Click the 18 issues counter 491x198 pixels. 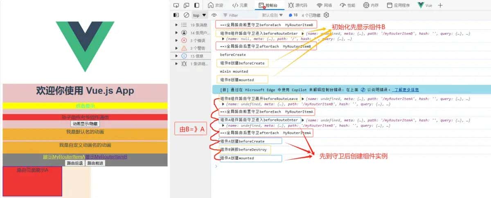(x=293, y=15)
